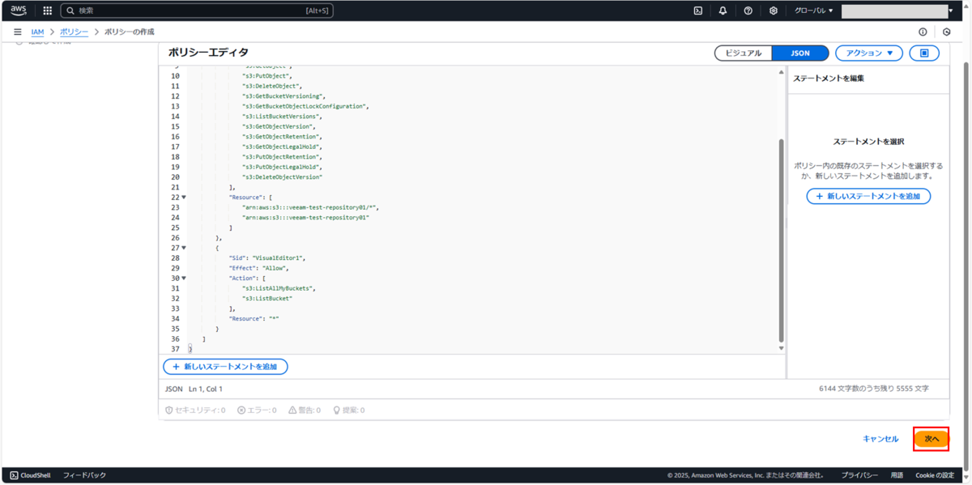The image size is (972, 485).
Task: Click the "s3:GetObjectRetention" line
Action: [282, 137]
